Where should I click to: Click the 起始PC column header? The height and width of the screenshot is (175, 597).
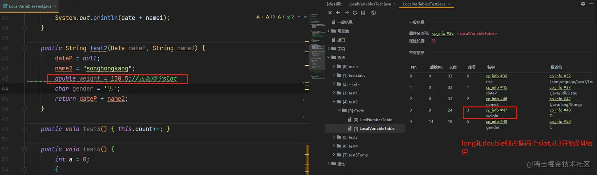coord(436,67)
